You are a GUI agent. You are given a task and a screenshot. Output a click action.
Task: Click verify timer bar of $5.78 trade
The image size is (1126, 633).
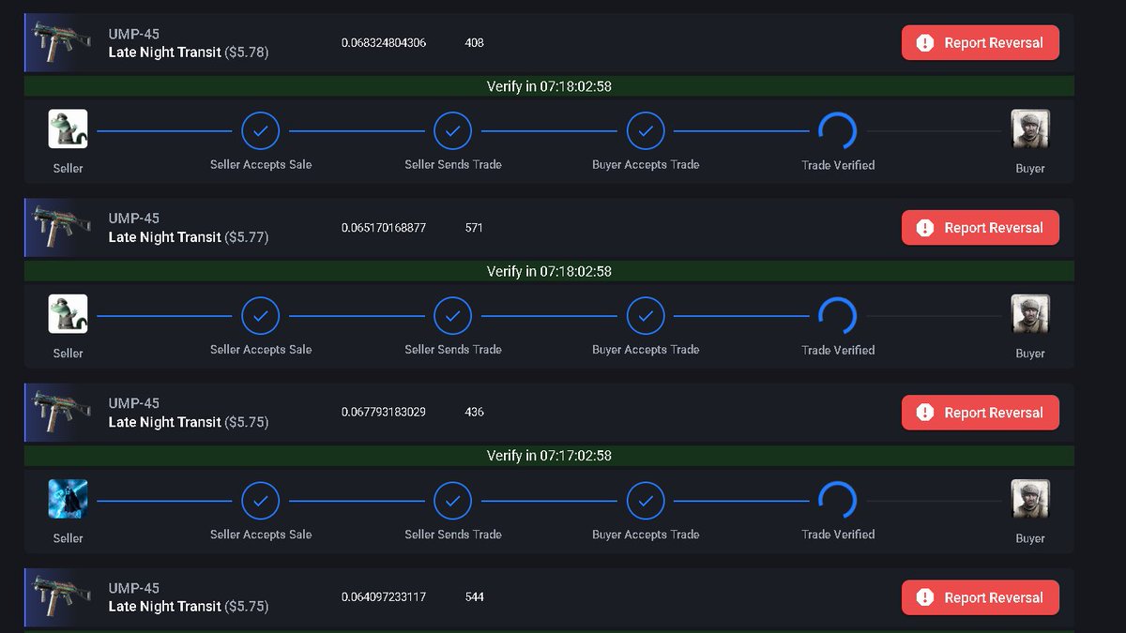point(549,86)
